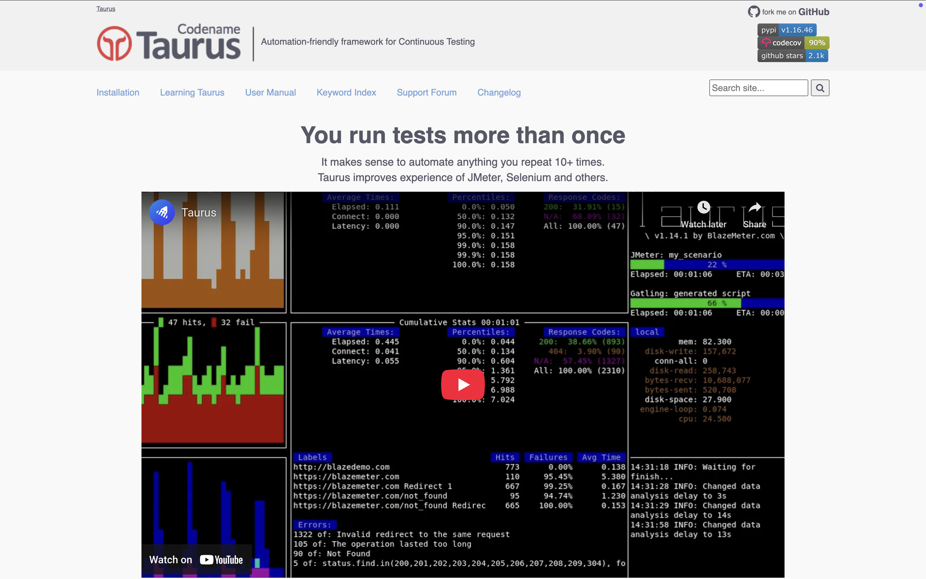Click the fork me on GitHub link
The height and width of the screenshot is (579, 926).
click(796, 12)
